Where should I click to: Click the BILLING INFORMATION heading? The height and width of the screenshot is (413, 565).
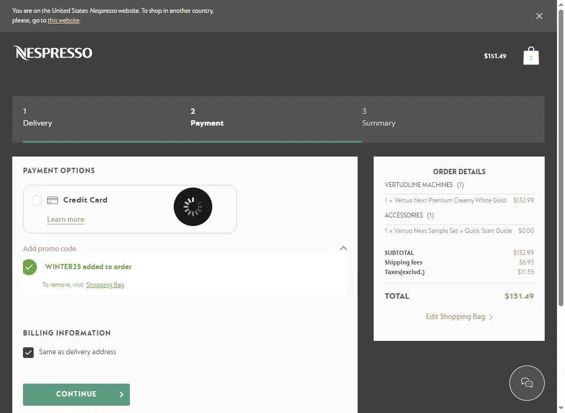(67, 333)
